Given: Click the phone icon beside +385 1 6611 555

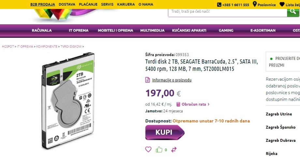Looking at the screenshot, I should pos(219,5).
